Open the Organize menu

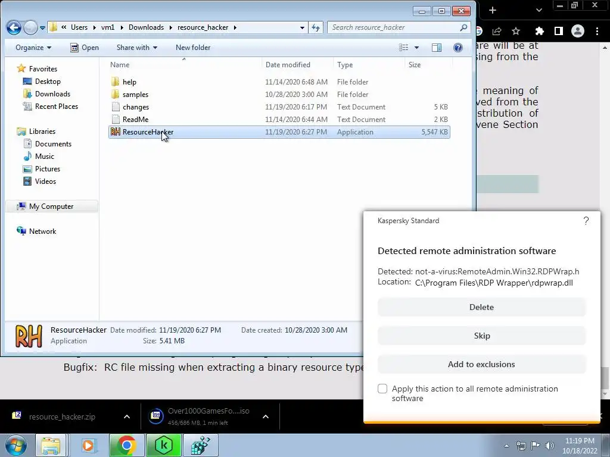(x=33, y=48)
